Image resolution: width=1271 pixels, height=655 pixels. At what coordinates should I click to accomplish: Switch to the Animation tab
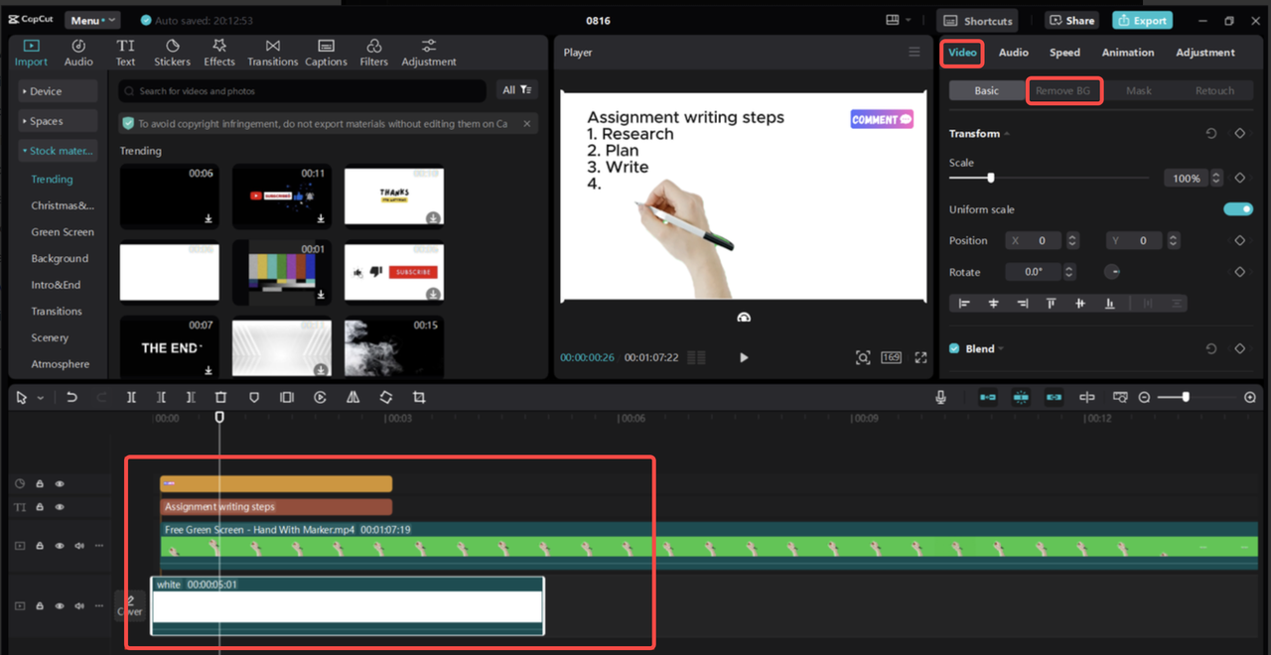[x=1128, y=53]
